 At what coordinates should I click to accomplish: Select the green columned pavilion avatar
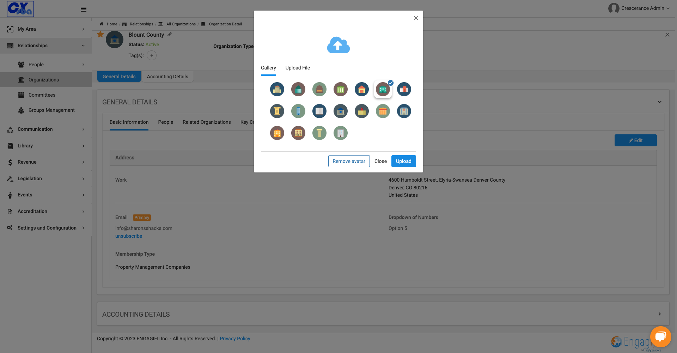[341, 89]
